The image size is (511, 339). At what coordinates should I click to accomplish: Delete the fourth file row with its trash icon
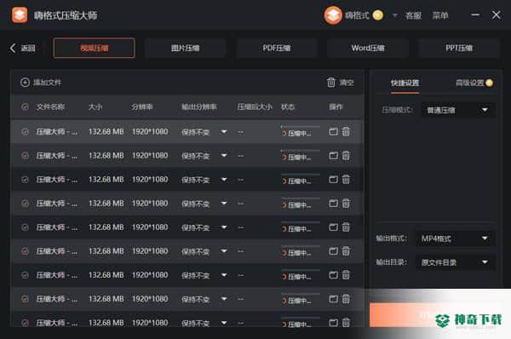[x=346, y=203]
